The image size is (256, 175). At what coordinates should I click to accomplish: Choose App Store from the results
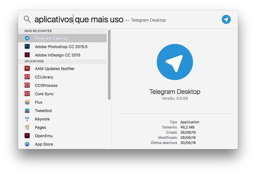62,144
